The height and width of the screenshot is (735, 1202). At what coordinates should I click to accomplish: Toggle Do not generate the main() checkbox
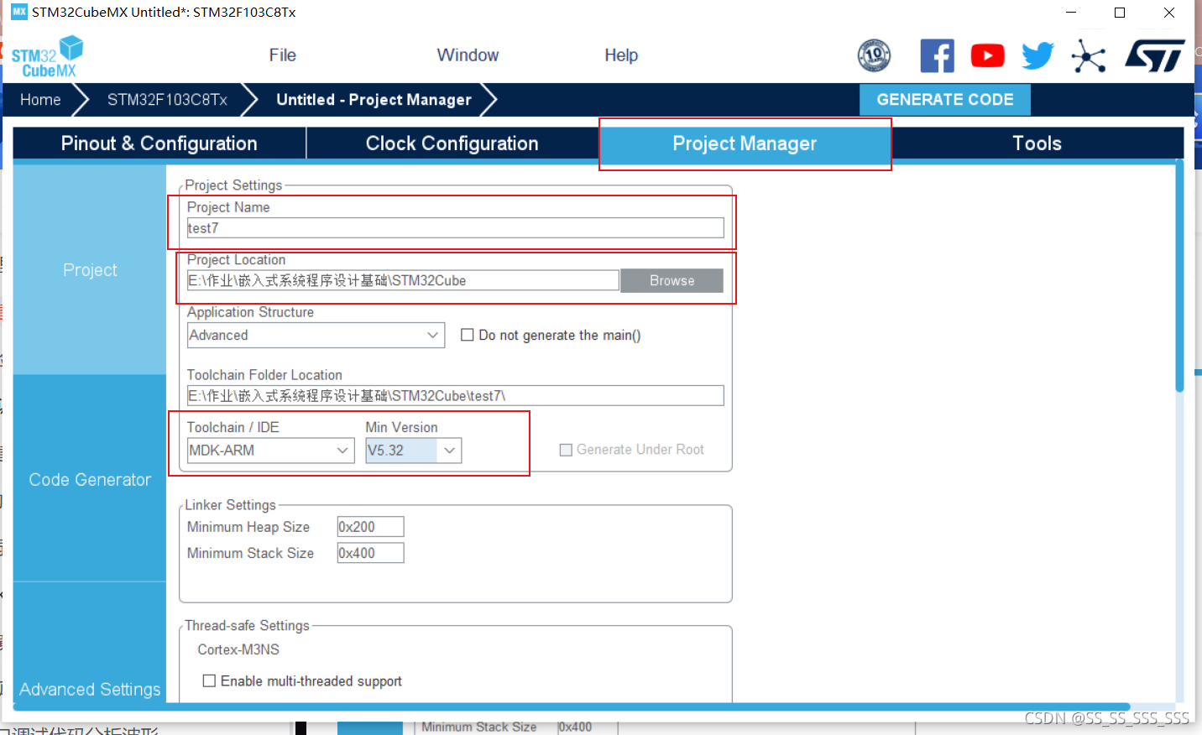click(x=468, y=335)
